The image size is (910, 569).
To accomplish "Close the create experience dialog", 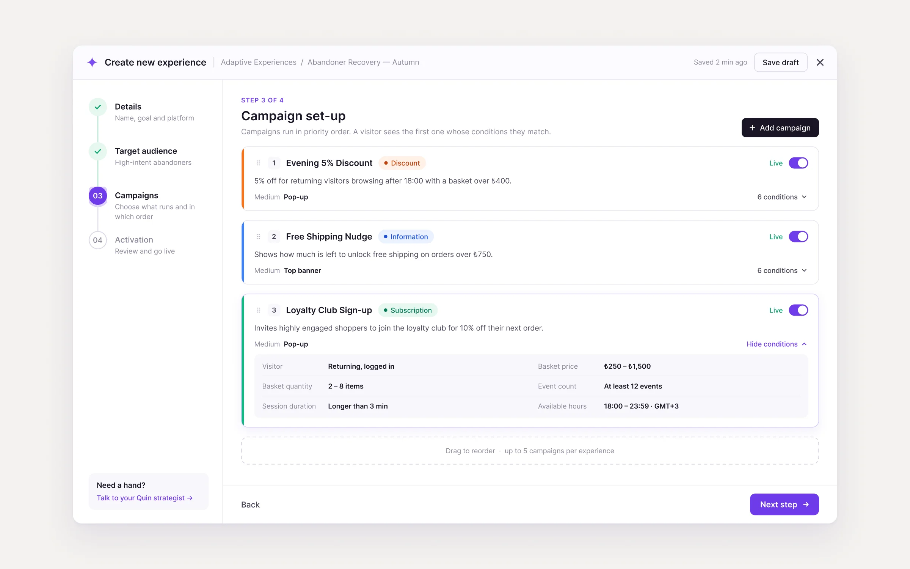I will 820,62.
